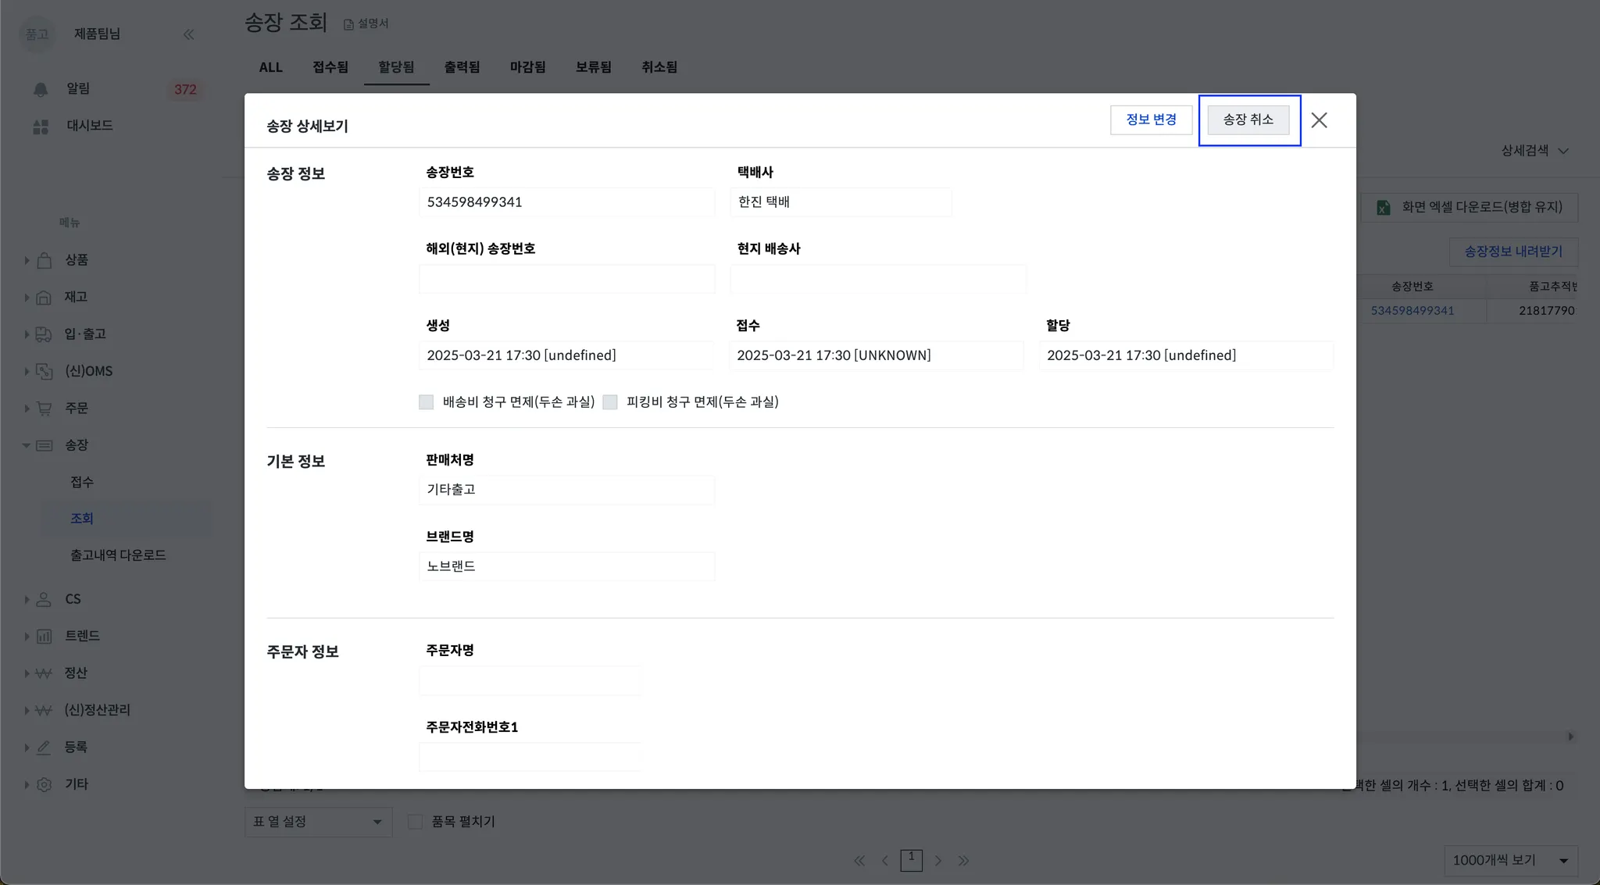Image resolution: width=1600 pixels, height=885 pixels.
Task: Click the CS person icon
Action: (x=45, y=599)
